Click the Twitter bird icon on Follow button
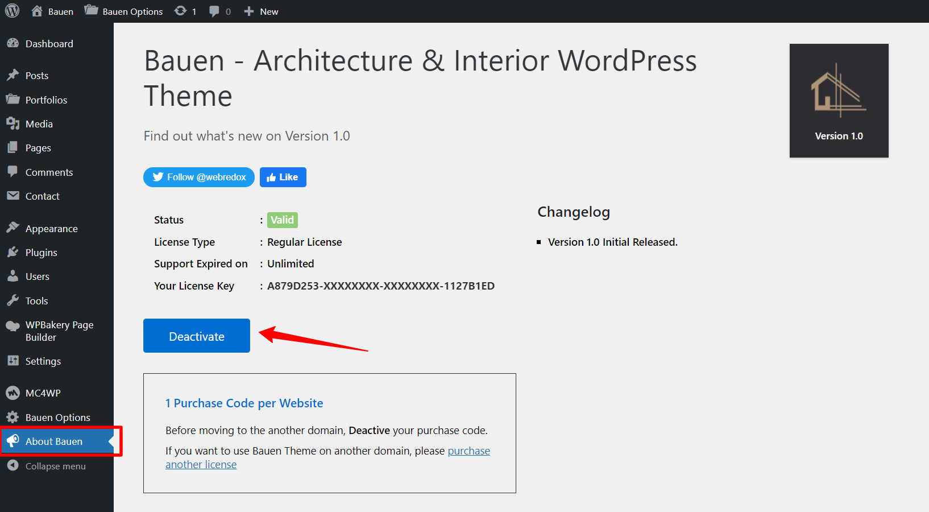The image size is (929, 512). coord(158,177)
